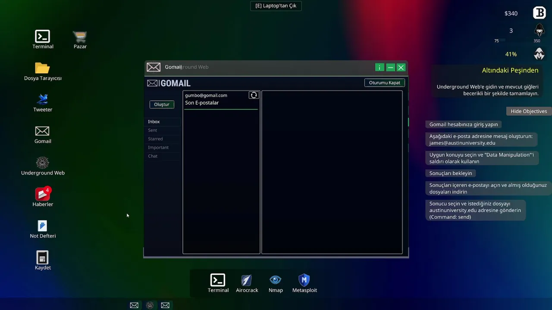This screenshot has height=310, width=552.
Task: Click the Bitcoin balance icon
Action: (539, 13)
